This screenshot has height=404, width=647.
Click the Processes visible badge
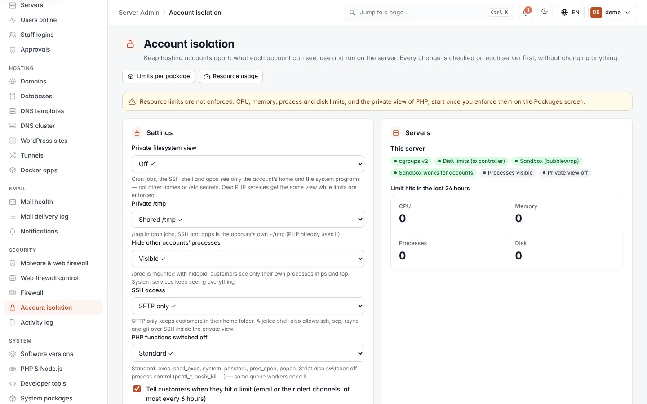(508, 173)
